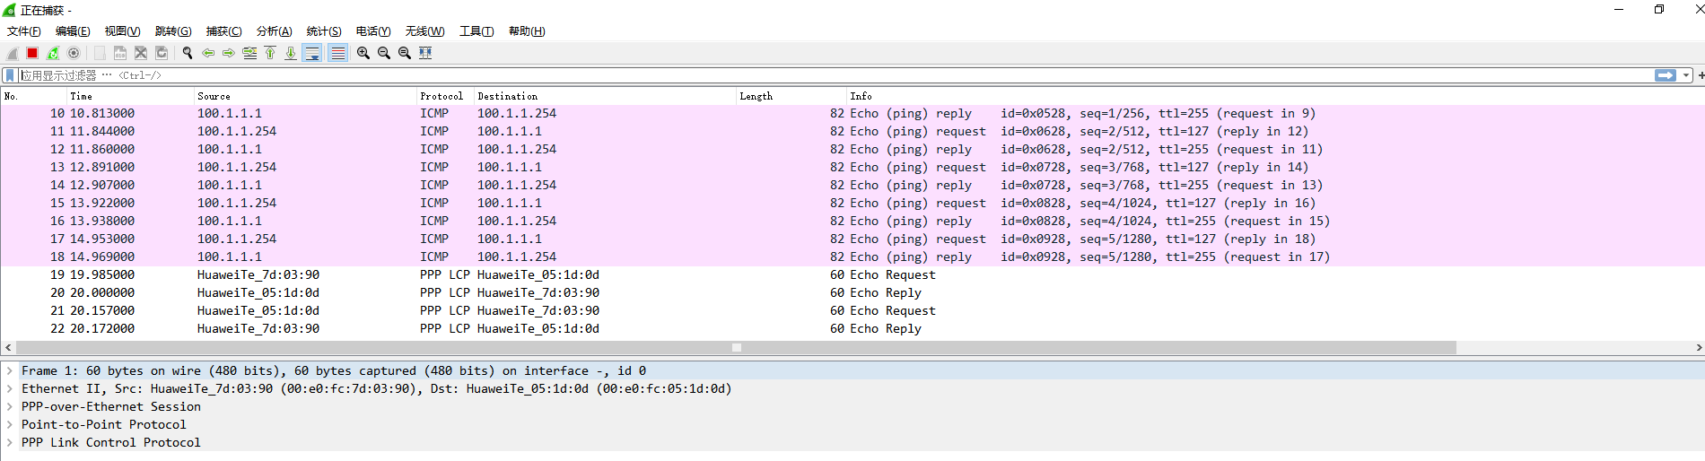1705x461 pixels.
Task: Select packet 15 at time 13.922000
Action: [852, 204]
